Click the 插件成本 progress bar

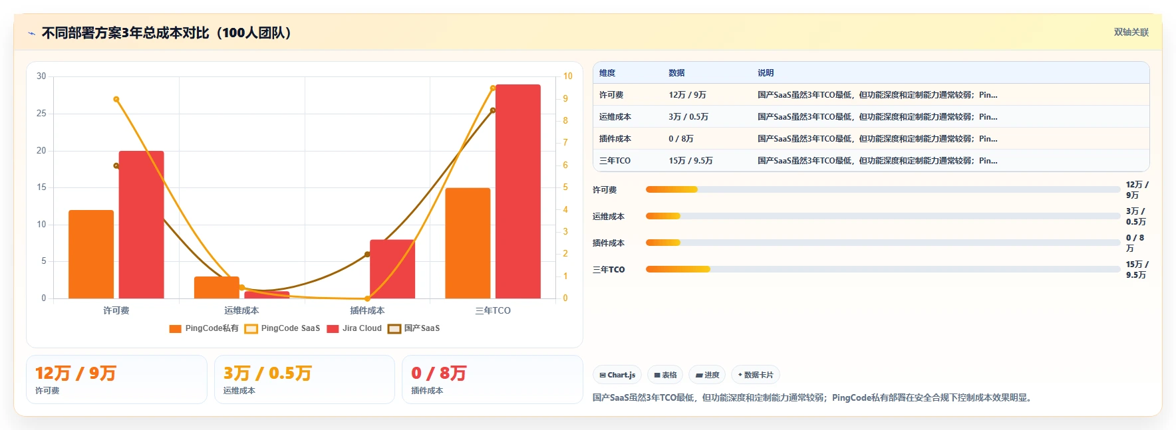click(x=883, y=243)
